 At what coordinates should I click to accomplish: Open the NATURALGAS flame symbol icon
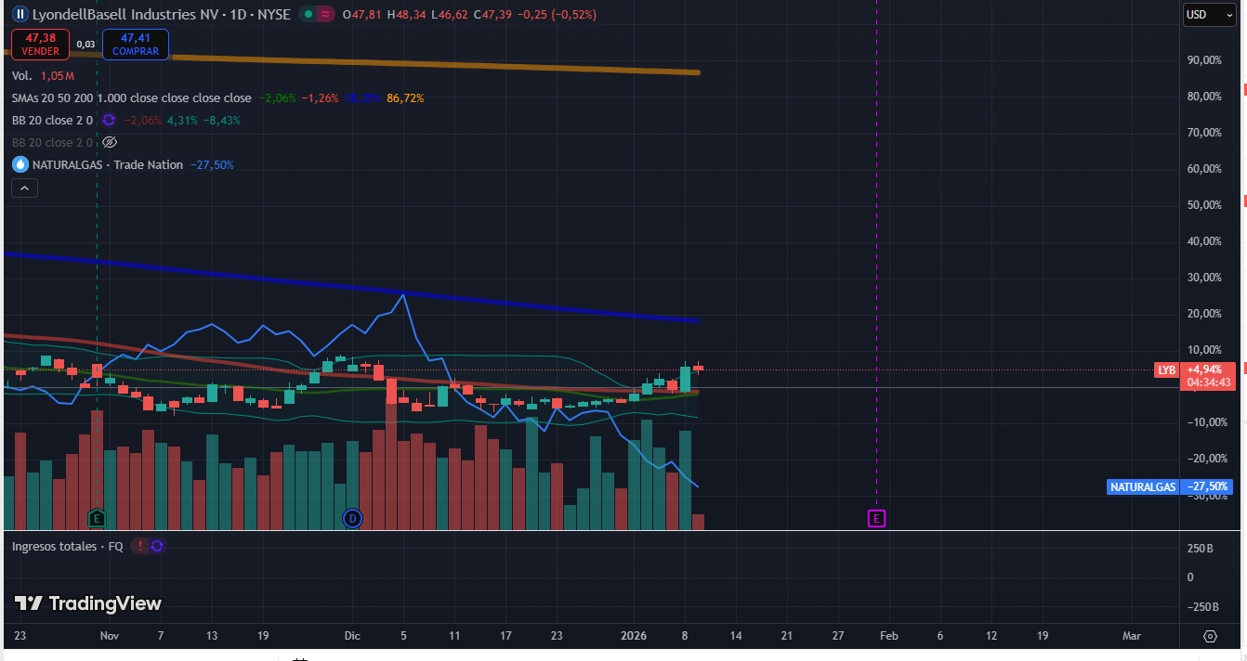[x=20, y=164]
